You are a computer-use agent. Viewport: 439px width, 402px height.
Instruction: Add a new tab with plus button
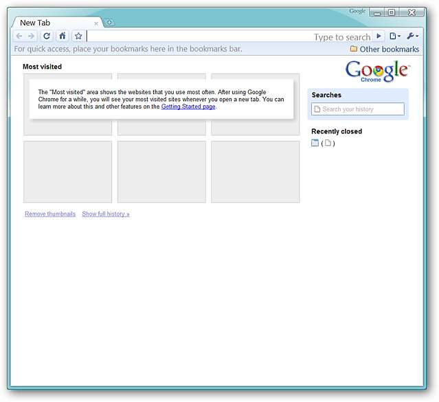pos(109,22)
